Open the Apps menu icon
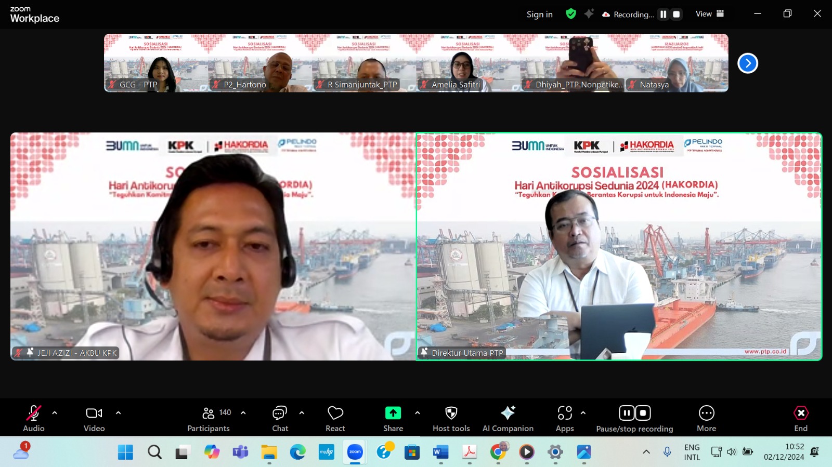The width and height of the screenshot is (832, 467). click(x=565, y=418)
